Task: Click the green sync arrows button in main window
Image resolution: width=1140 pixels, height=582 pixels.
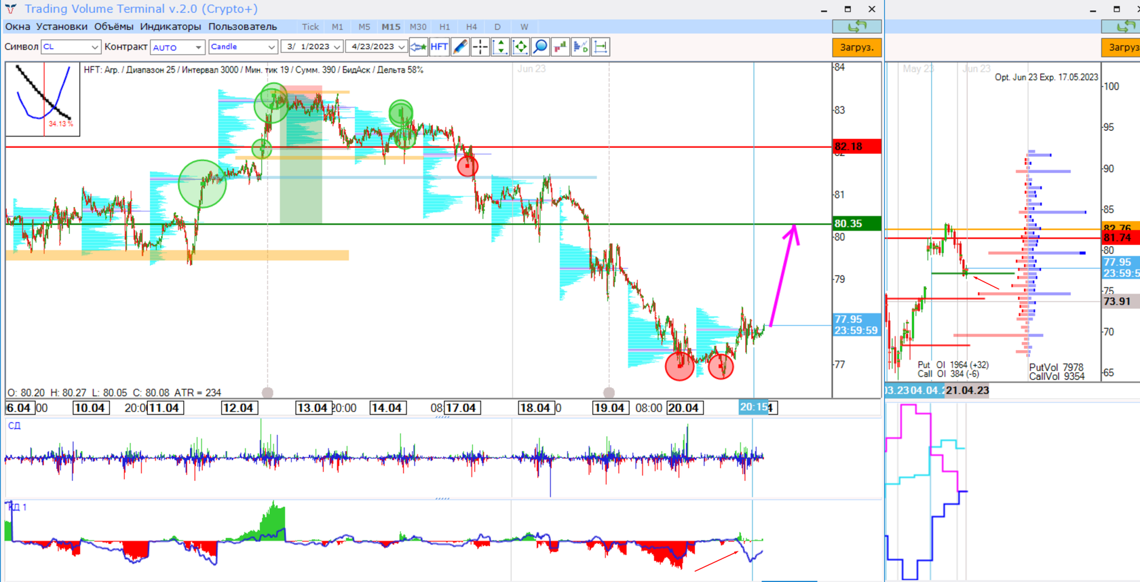Action: (x=857, y=26)
